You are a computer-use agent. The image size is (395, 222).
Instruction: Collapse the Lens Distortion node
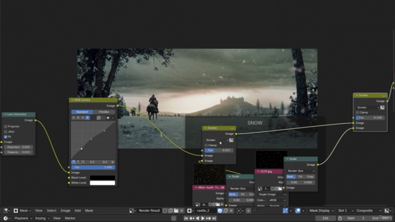point(5,114)
